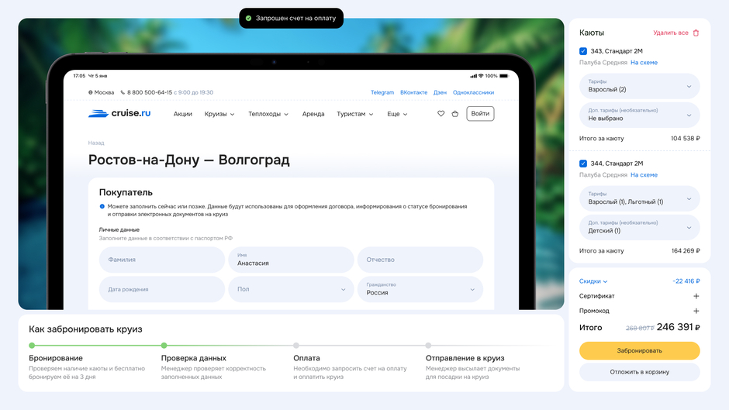Click the trash icon next to Удалить все

[x=696, y=33]
